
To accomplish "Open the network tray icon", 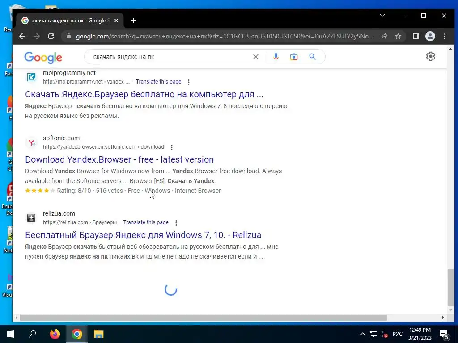I will (373, 334).
